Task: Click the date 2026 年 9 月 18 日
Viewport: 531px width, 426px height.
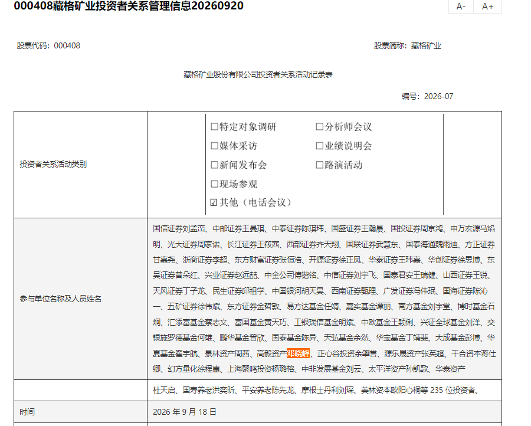Action: 185,412
